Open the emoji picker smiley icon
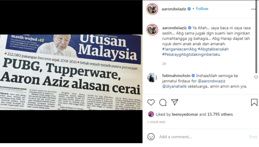259x147 pixels. 151,137
